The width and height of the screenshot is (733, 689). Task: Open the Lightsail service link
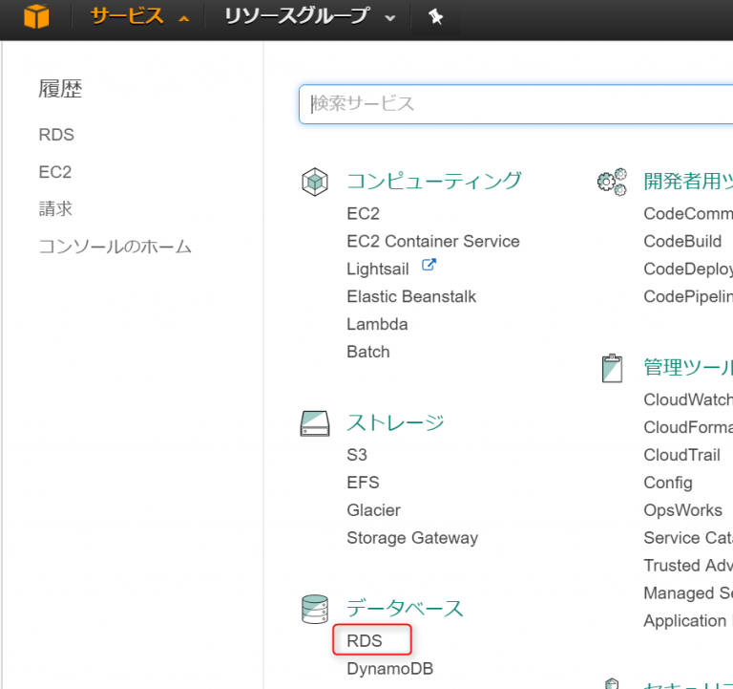pyautogui.click(x=378, y=269)
